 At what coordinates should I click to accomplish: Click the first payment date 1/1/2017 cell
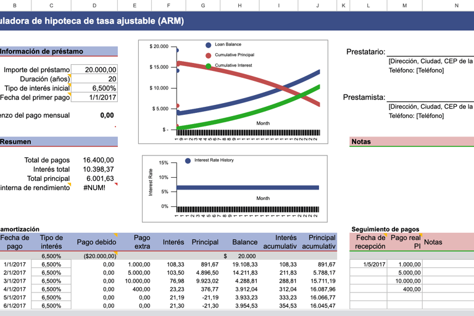[94, 98]
